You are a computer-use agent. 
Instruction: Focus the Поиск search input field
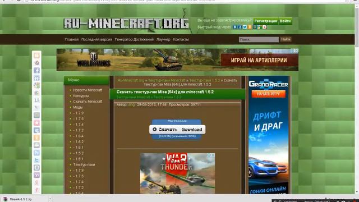[x=259, y=39]
